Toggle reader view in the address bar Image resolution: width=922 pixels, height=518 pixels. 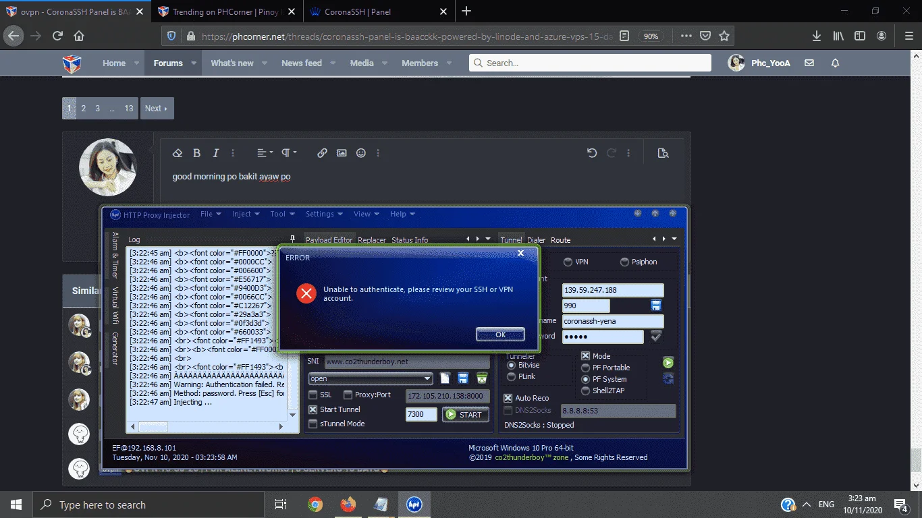[x=624, y=36]
